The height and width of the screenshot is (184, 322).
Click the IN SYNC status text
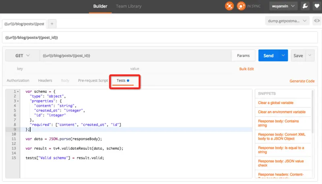point(254,6)
